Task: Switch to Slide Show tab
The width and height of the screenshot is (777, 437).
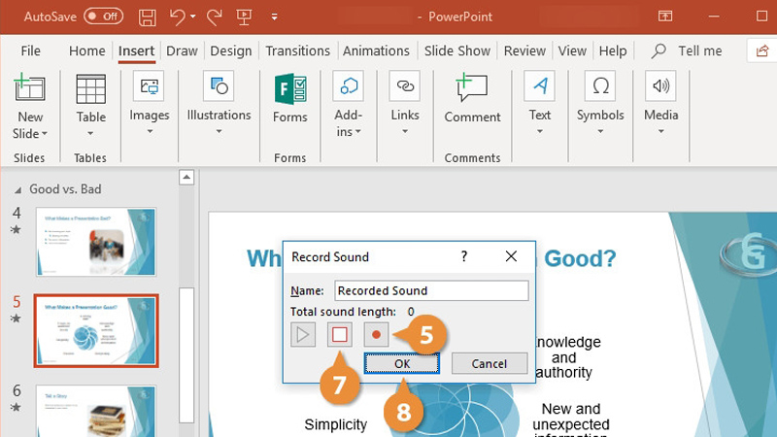Action: [456, 51]
